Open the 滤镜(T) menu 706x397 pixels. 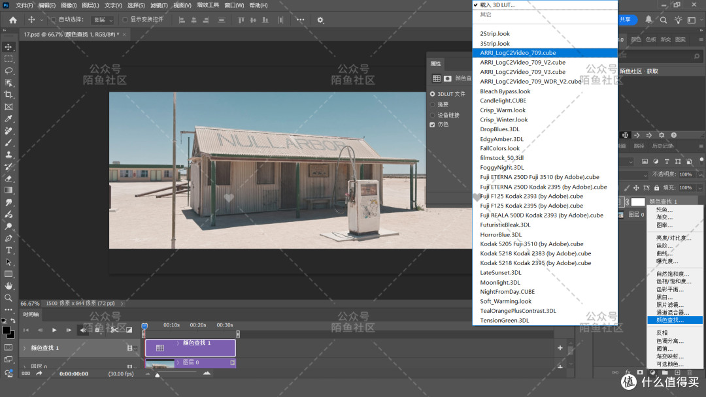159,5
